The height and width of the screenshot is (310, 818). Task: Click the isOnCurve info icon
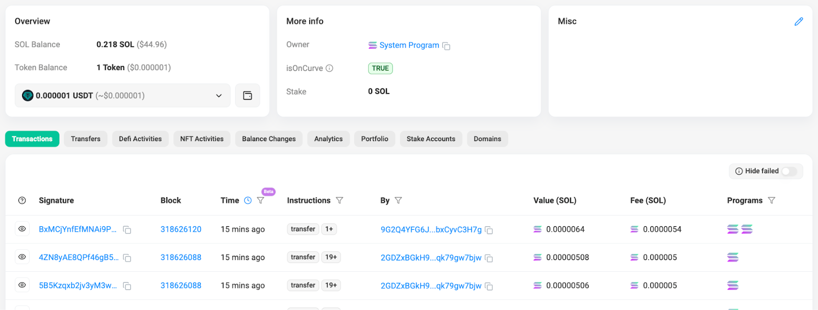[330, 68]
